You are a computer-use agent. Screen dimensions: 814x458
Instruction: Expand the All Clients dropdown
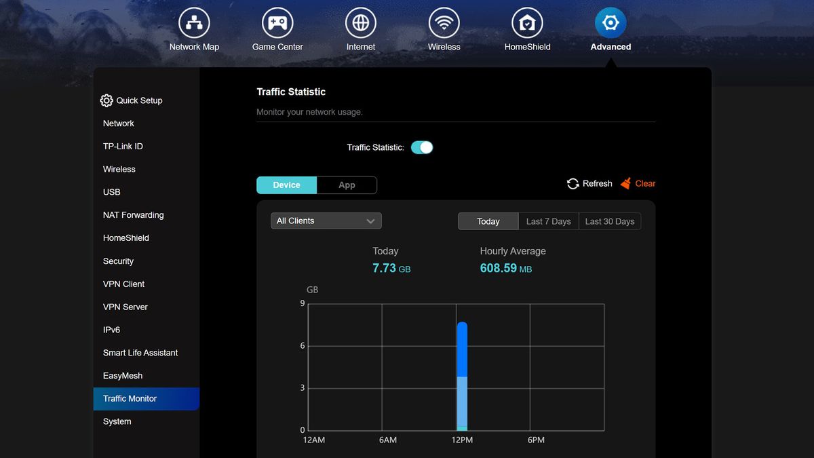[x=326, y=221]
